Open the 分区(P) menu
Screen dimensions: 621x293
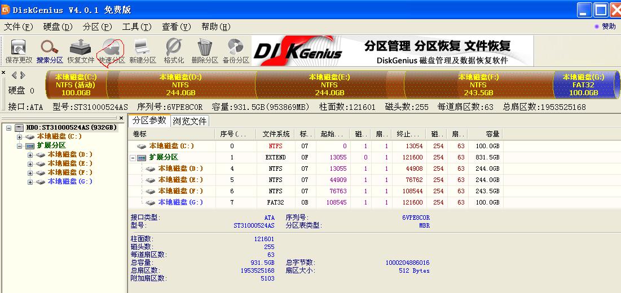(x=98, y=27)
